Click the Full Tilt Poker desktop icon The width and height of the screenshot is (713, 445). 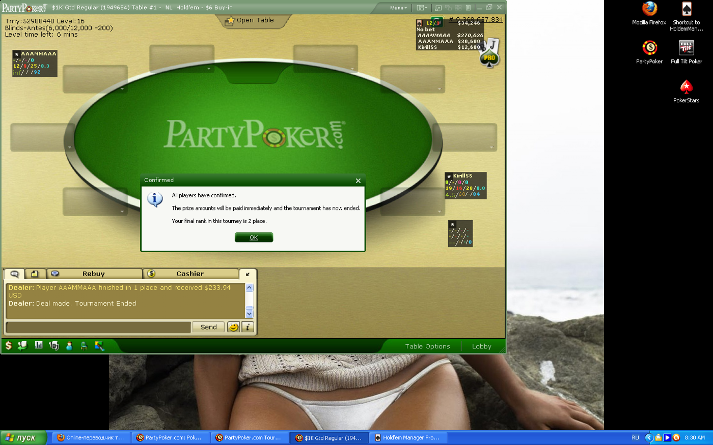click(x=687, y=52)
